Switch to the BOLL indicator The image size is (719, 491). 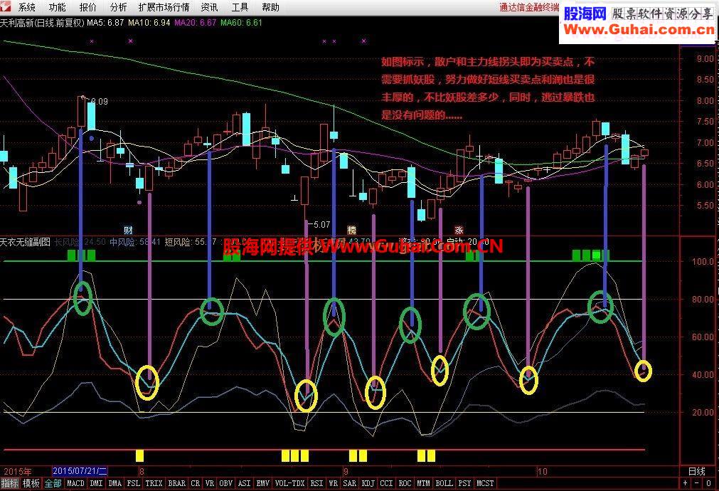[x=444, y=483]
